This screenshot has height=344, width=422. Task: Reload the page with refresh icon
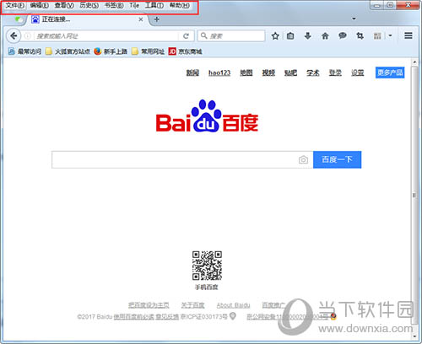point(186,36)
